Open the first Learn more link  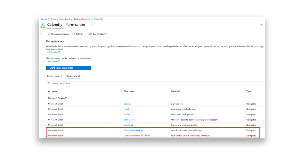[53, 52]
